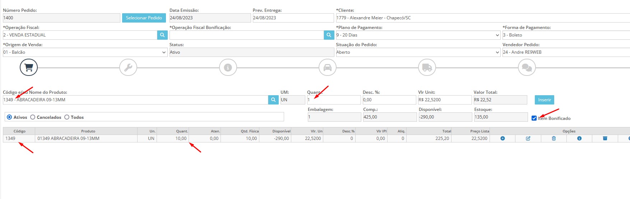Select the Cancelados radio button

(x=33, y=117)
